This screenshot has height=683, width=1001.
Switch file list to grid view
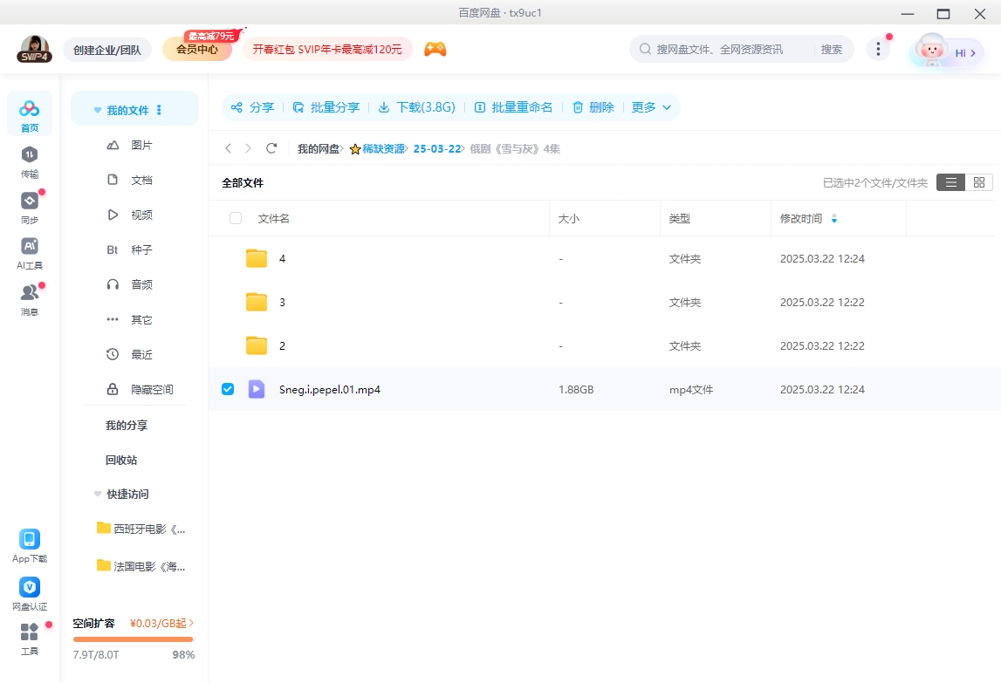(x=978, y=182)
